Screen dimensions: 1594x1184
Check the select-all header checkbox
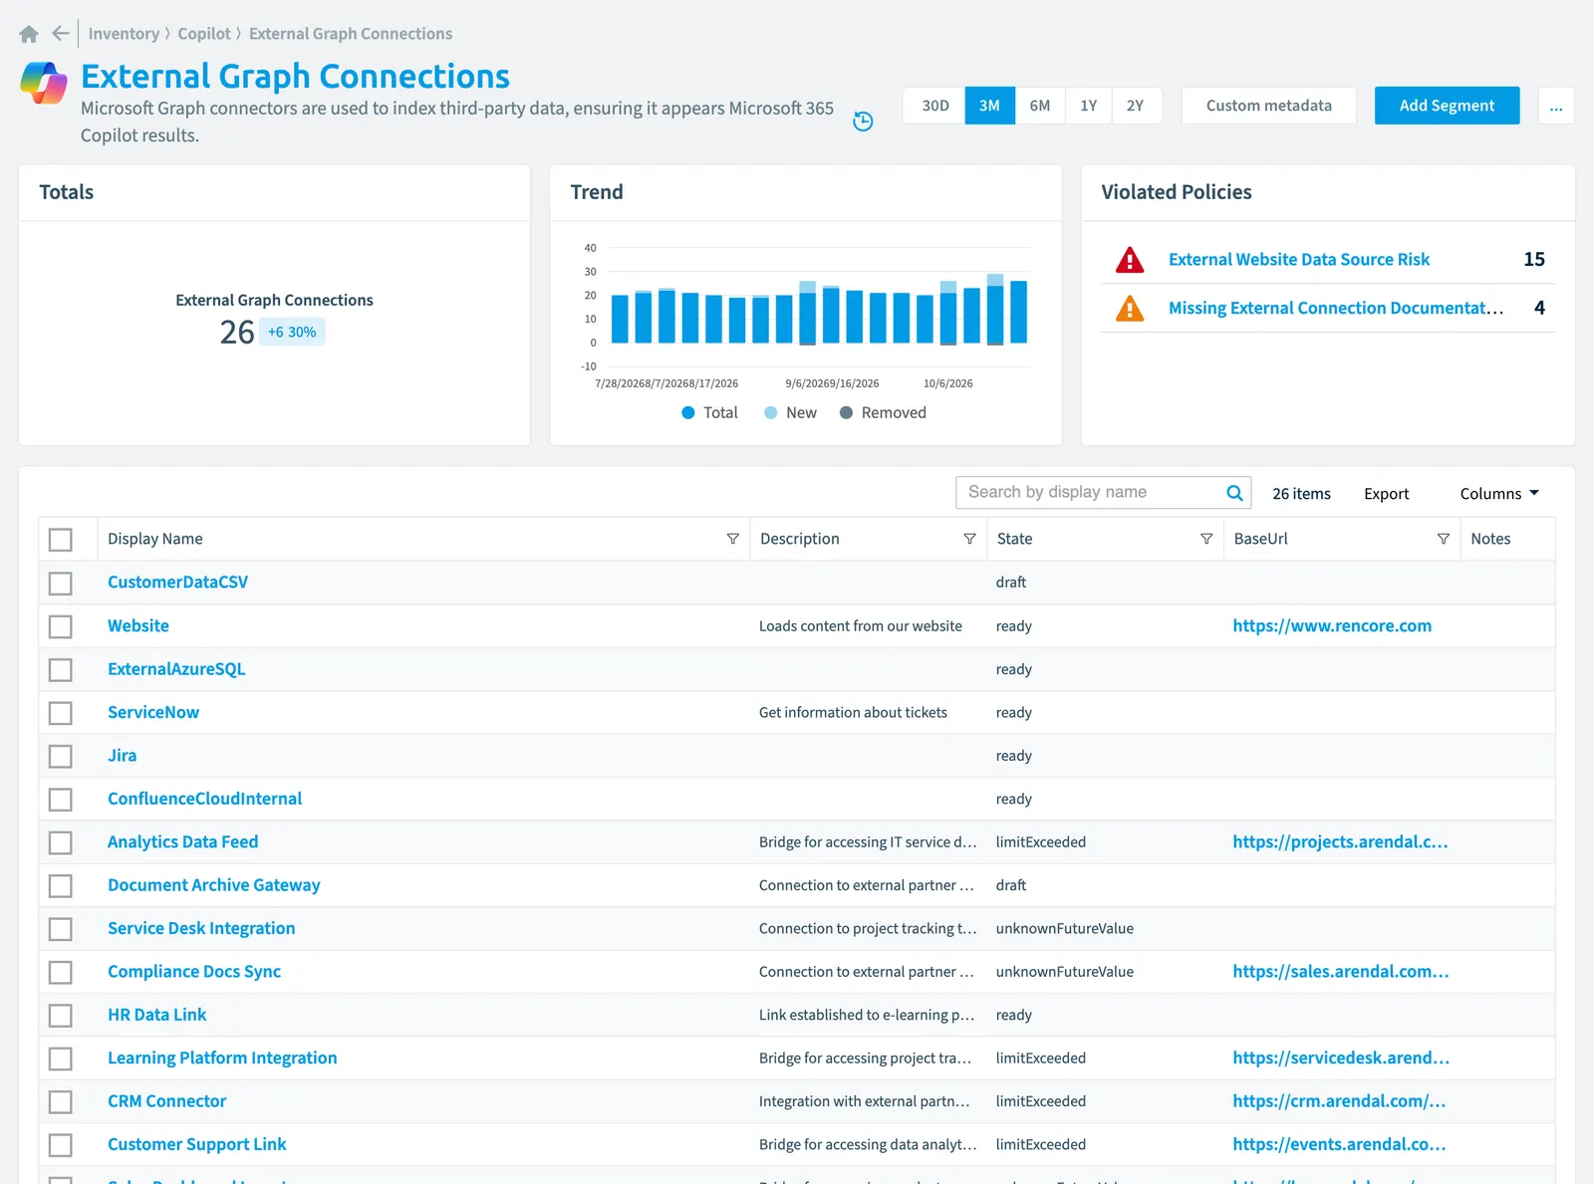click(61, 540)
